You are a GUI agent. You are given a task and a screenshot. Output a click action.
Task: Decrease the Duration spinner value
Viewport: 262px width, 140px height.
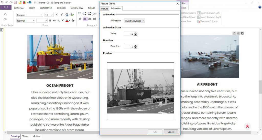click(x=136, y=47)
